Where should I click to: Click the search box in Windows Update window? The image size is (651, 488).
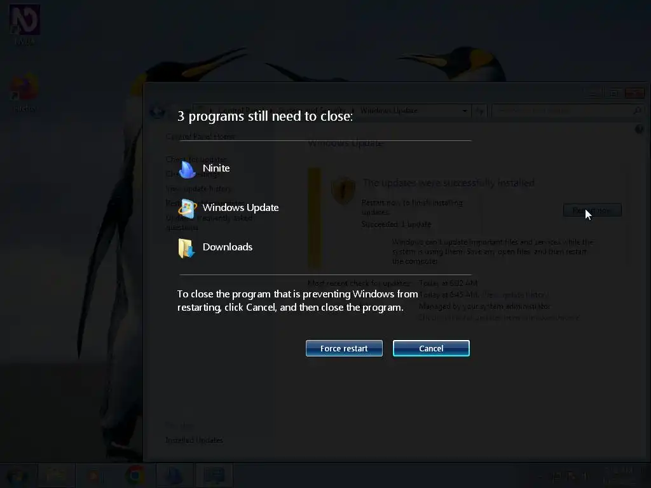click(568, 111)
